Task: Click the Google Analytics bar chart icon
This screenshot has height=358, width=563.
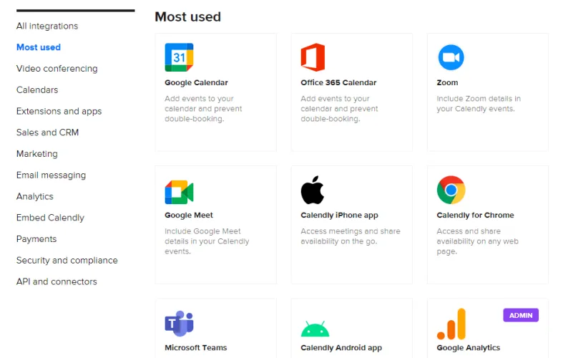Action: pyautogui.click(x=451, y=324)
